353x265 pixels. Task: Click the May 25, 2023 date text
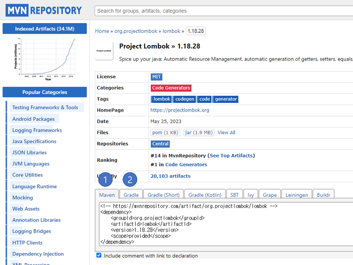[166, 122]
